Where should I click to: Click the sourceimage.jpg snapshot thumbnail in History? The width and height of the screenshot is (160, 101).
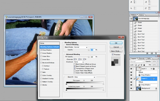click(x=135, y=19)
